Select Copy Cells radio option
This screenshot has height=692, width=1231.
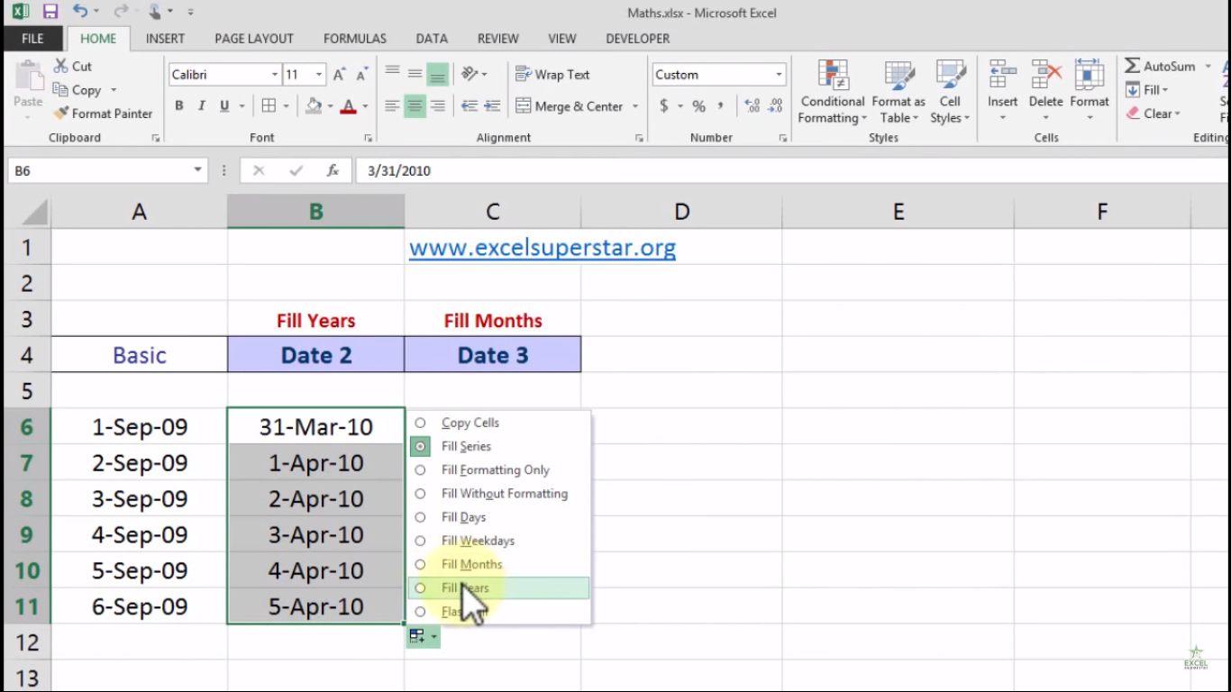point(420,423)
